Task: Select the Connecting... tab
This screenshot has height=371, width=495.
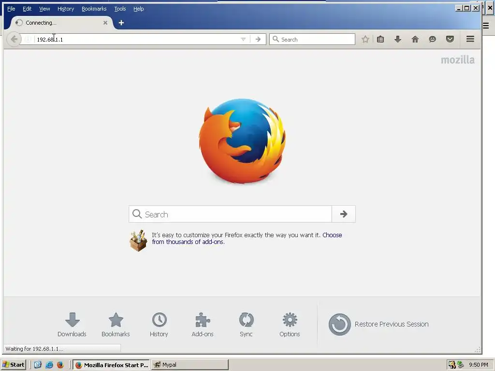Action: [x=61, y=23]
